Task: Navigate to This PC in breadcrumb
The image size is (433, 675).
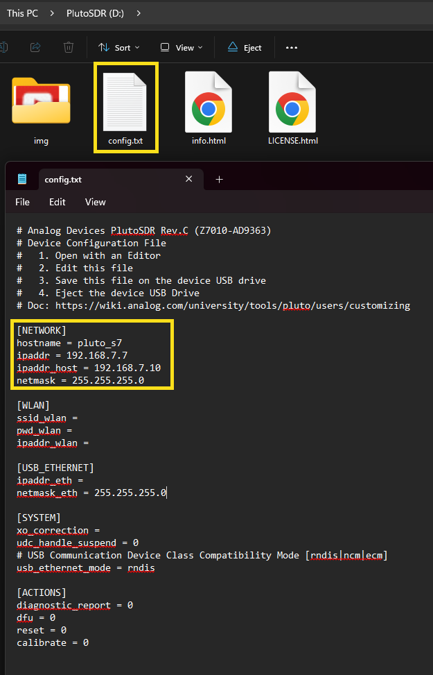Action: point(22,12)
